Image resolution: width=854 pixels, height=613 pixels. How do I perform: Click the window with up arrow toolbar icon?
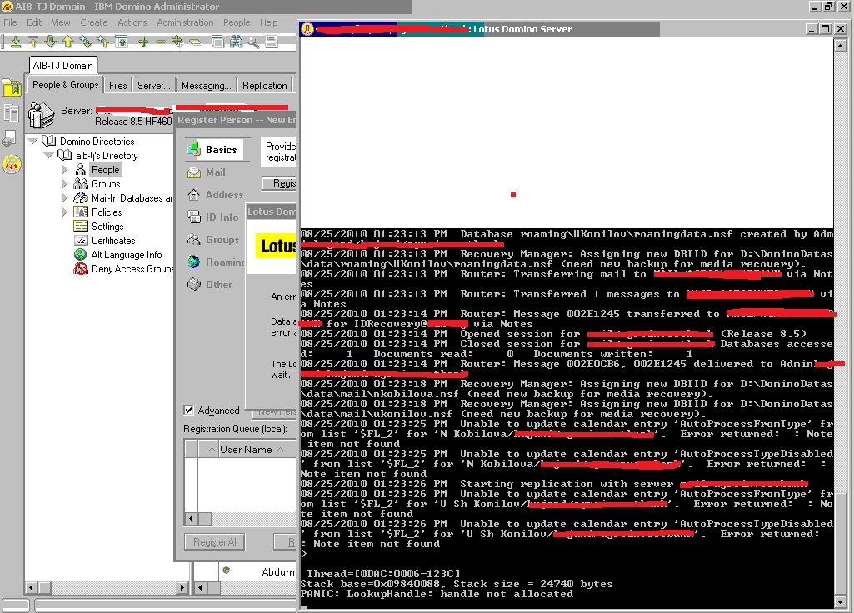121,42
